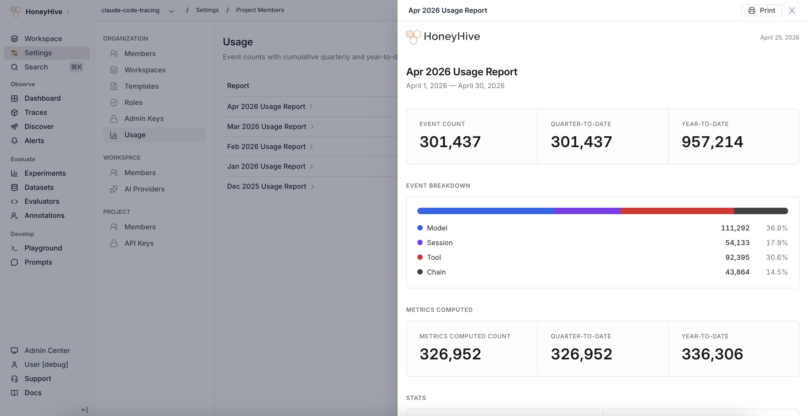Click the Experiments bar chart icon

(14, 173)
